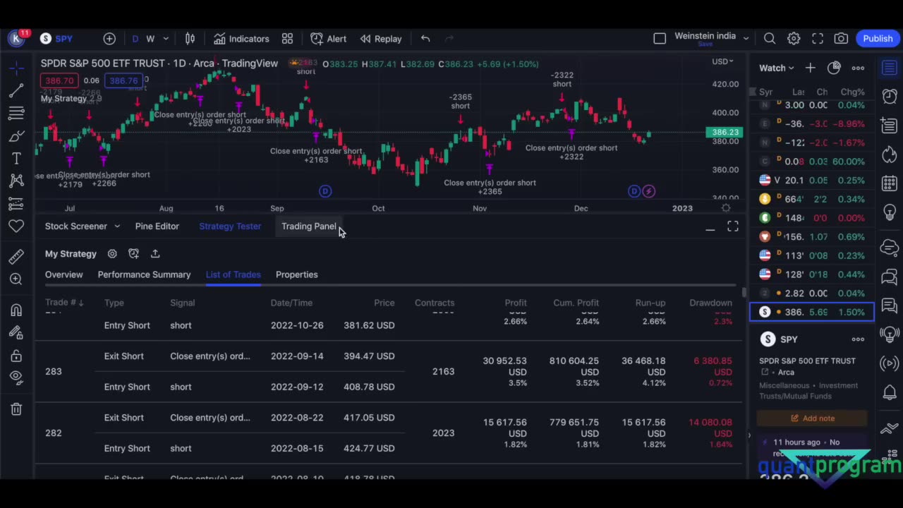The width and height of the screenshot is (903, 508).
Task: Export the strategy data using upload icon
Action: (x=155, y=254)
